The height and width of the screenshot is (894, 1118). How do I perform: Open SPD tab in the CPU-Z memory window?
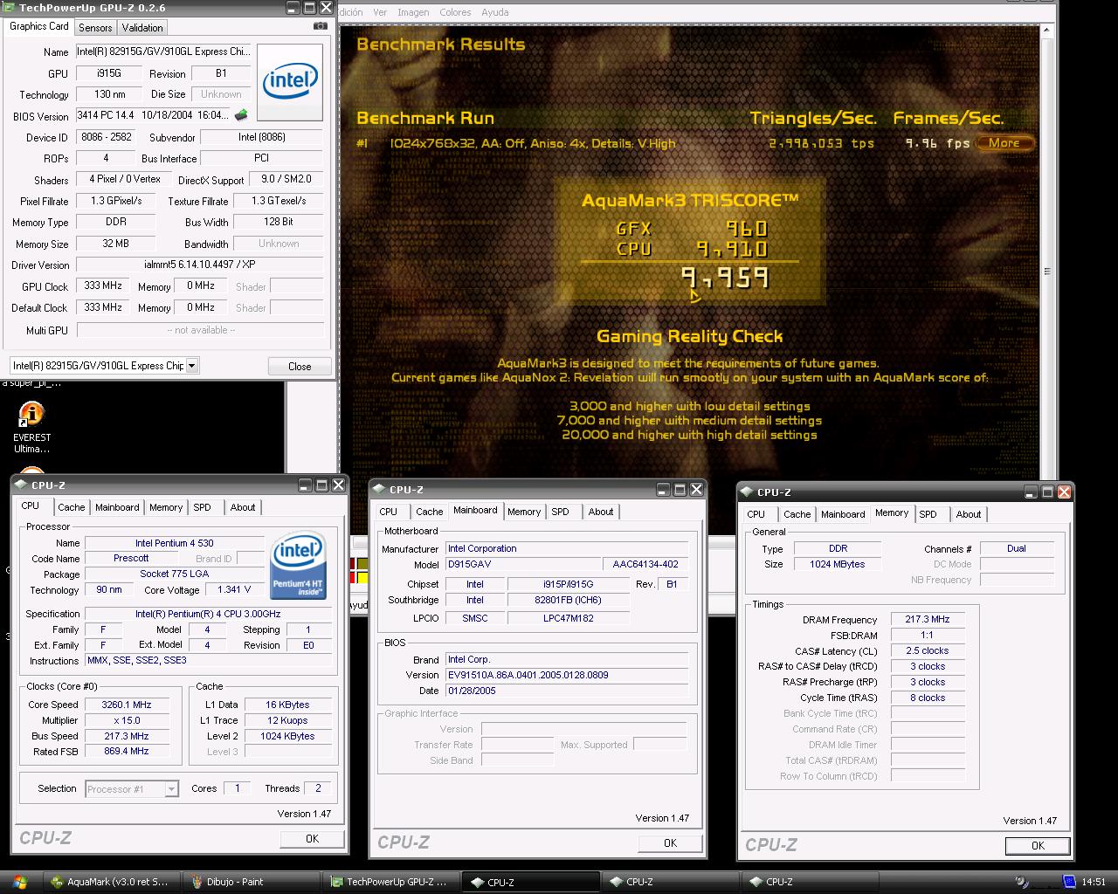tap(928, 514)
